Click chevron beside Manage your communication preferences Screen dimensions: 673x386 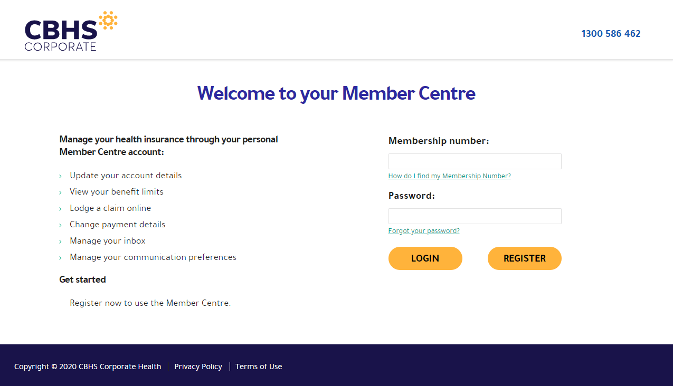pos(61,258)
